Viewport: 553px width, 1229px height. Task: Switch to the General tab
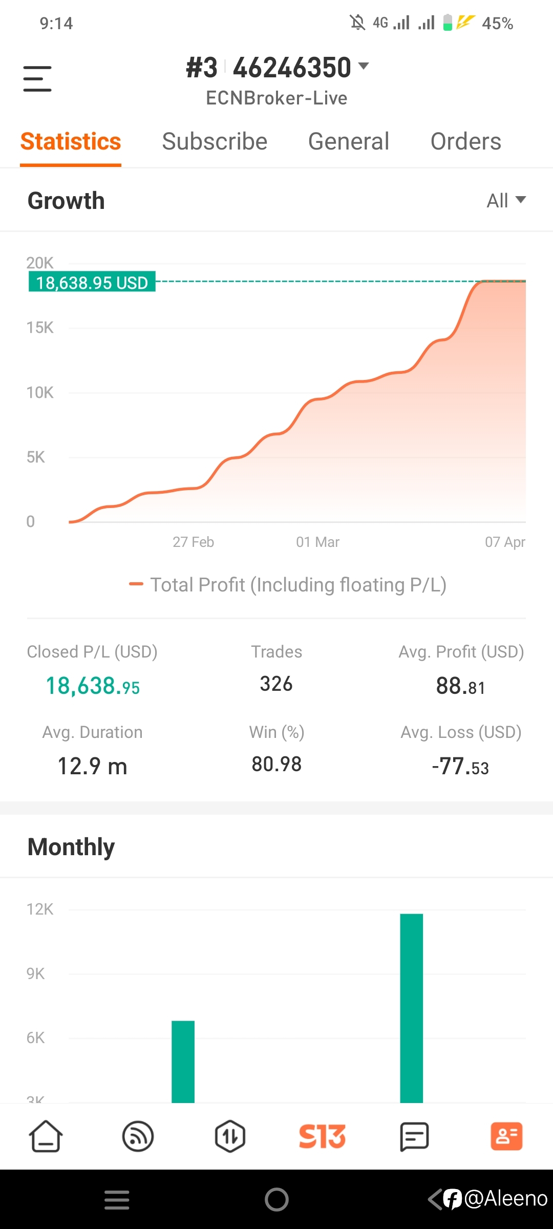pos(349,141)
